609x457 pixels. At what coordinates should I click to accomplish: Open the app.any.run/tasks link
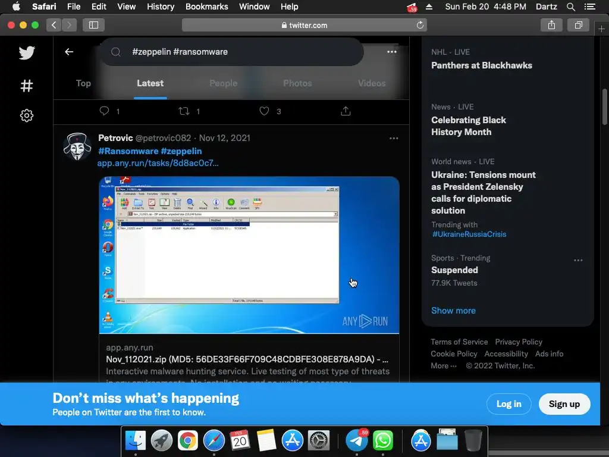coord(158,163)
